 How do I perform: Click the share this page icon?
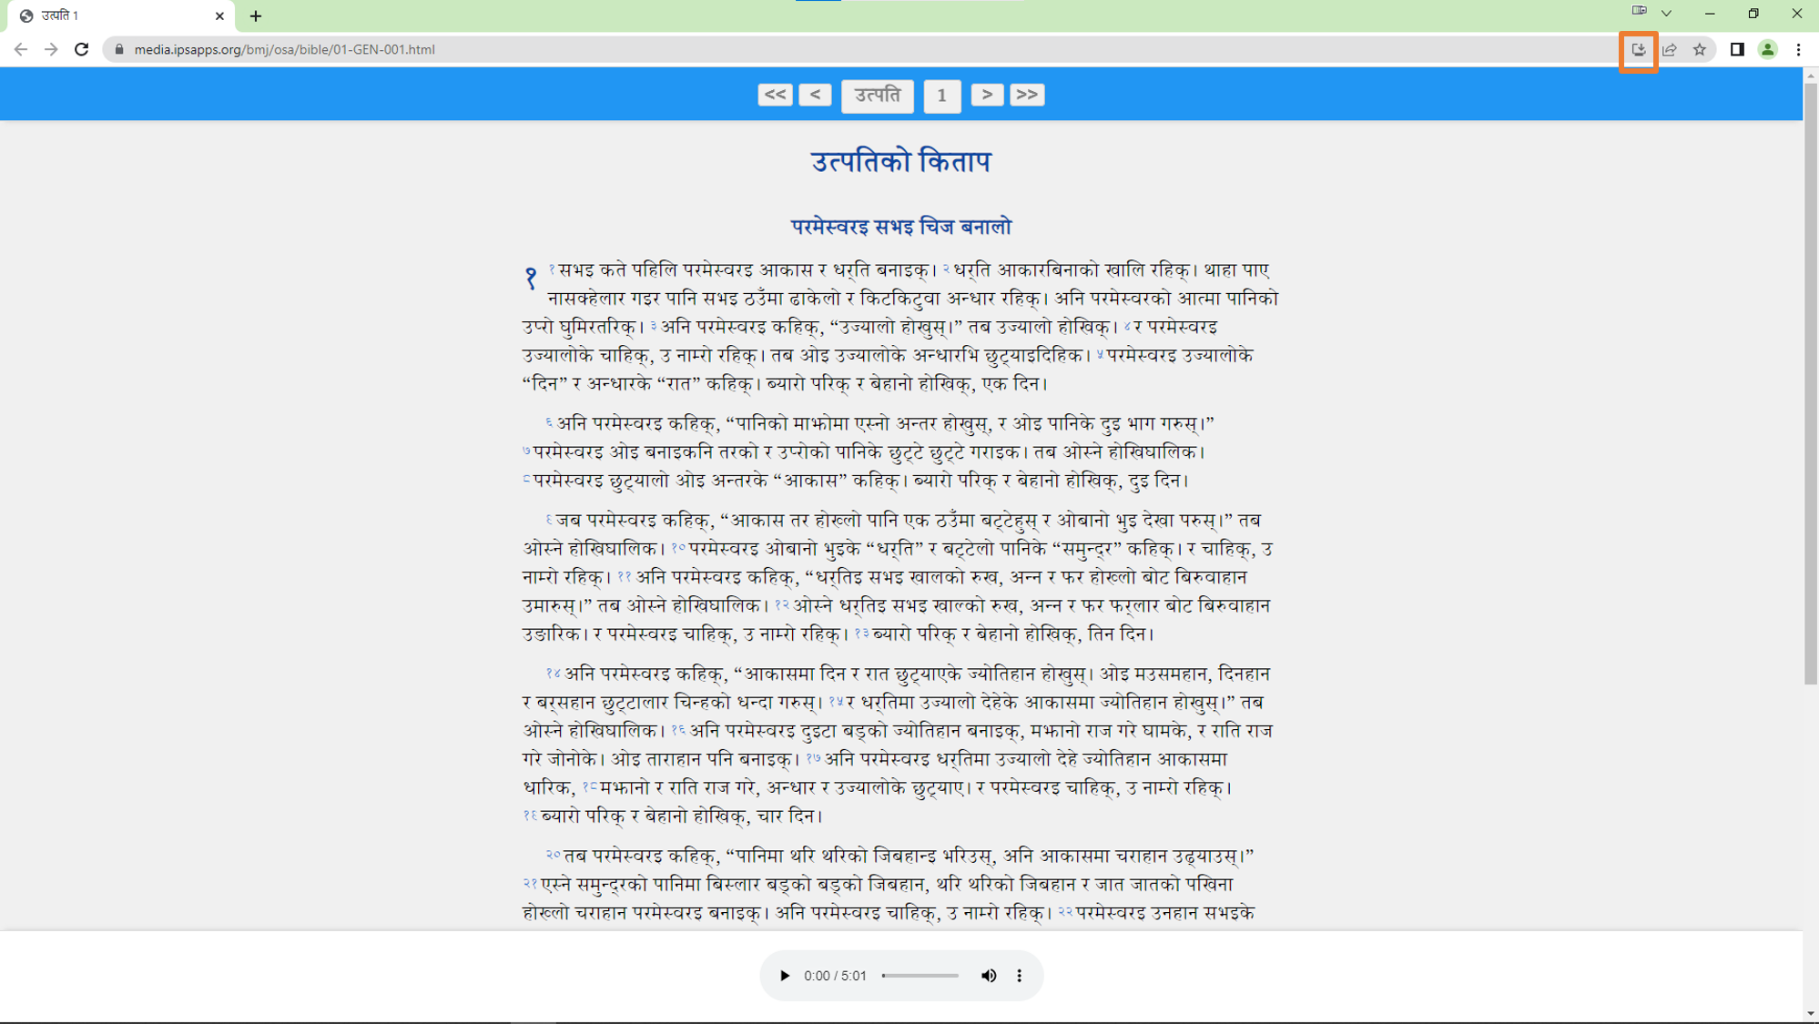click(x=1669, y=50)
